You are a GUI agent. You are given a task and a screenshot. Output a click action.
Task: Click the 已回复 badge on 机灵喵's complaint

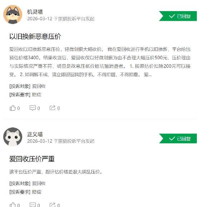[178, 16]
